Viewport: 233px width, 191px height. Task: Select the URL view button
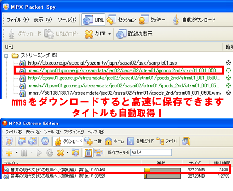(93, 20)
